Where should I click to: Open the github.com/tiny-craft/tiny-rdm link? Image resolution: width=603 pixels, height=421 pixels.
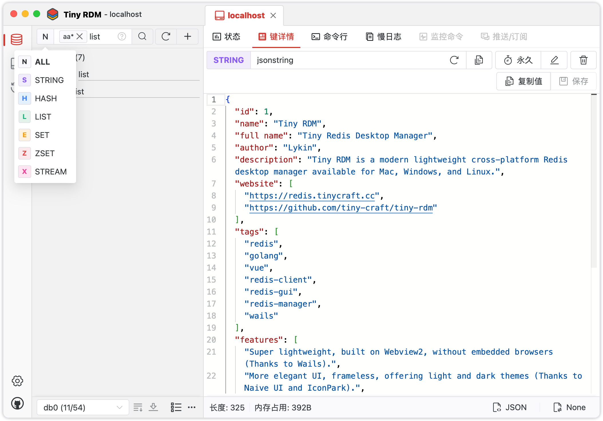(341, 208)
